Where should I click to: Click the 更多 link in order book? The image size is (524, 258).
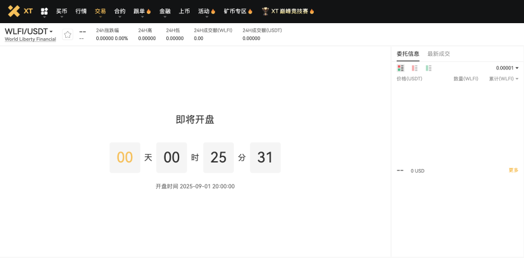click(x=513, y=170)
